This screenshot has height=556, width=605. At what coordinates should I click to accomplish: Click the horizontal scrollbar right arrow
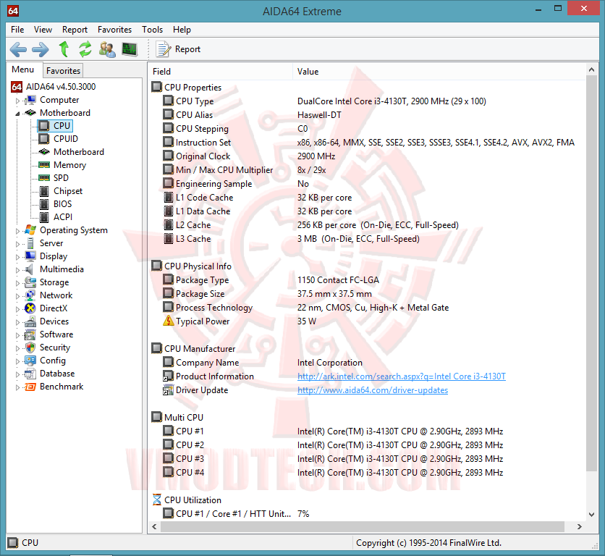[580, 526]
